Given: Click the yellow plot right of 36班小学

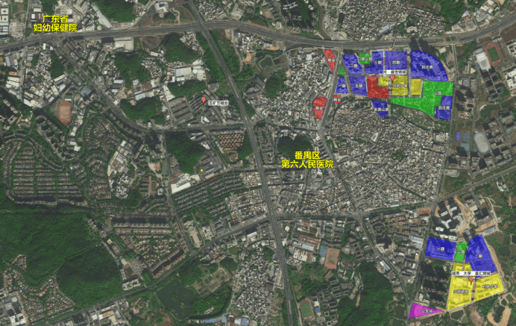Looking at the screenshot, I should (x=416, y=87).
